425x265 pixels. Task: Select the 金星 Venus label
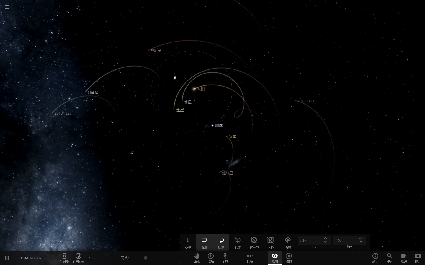coord(180,110)
